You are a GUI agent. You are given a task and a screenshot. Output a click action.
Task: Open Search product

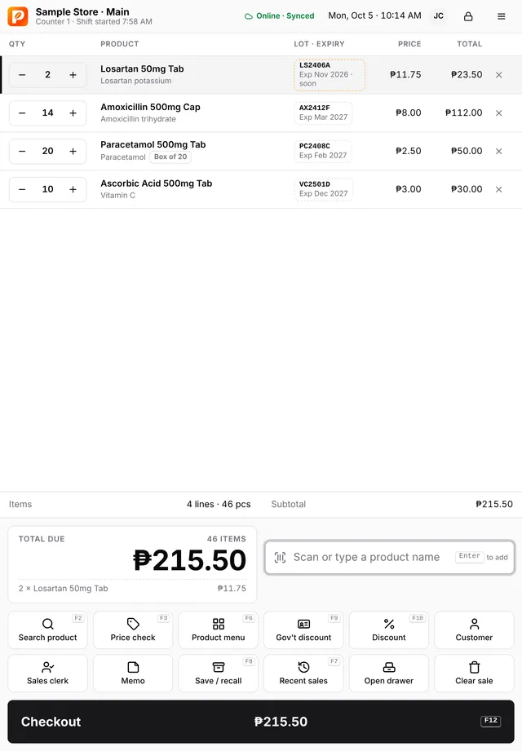47,630
